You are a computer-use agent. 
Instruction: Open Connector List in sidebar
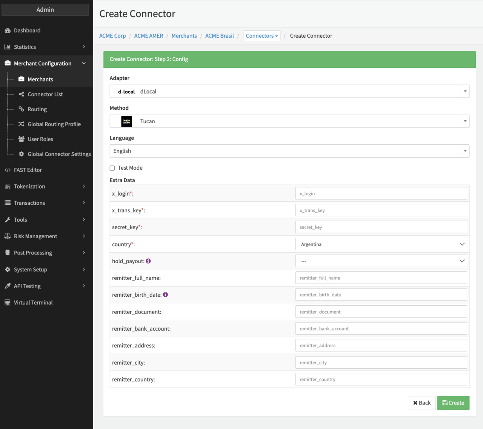coord(45,94)
